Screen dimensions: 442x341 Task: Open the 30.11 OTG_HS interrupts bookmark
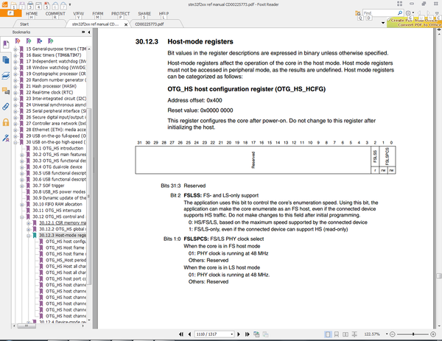57,210
